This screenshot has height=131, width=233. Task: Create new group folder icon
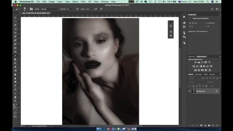[x=209, y=126]
